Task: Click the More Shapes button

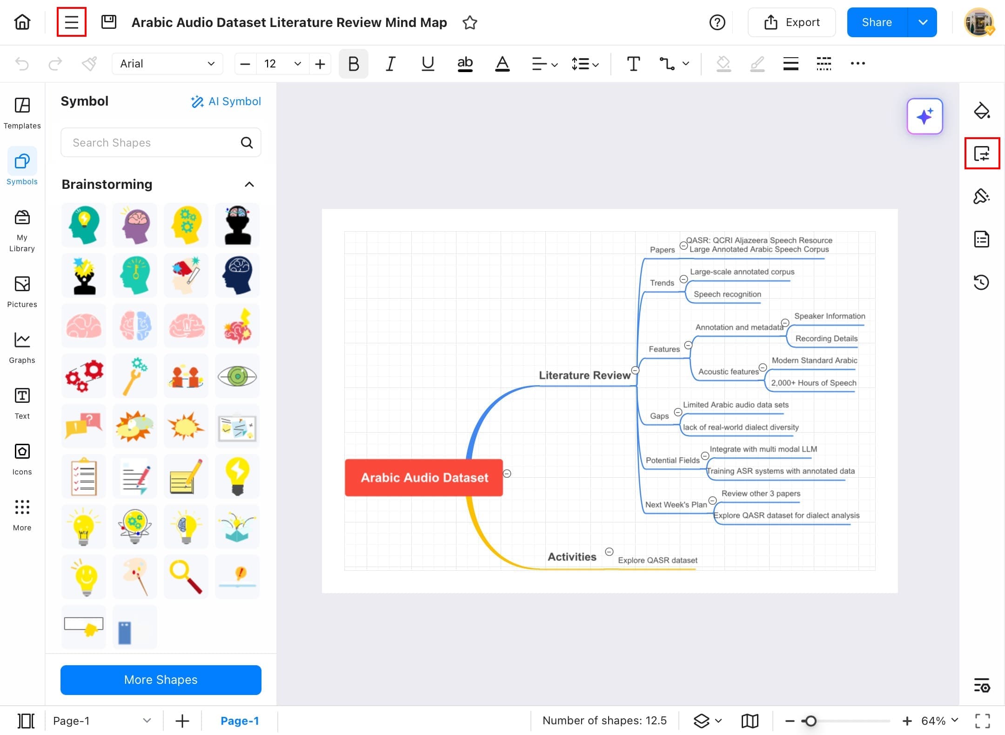Action: [161, 680]
